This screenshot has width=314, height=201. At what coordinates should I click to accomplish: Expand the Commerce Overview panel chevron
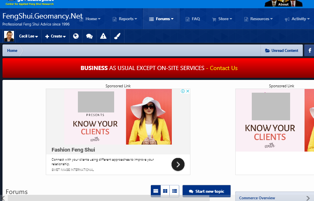pos(308,198)
